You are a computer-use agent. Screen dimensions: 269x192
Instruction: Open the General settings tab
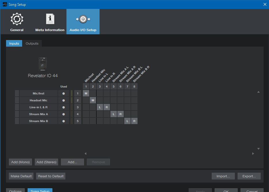[x=17, y=22]
